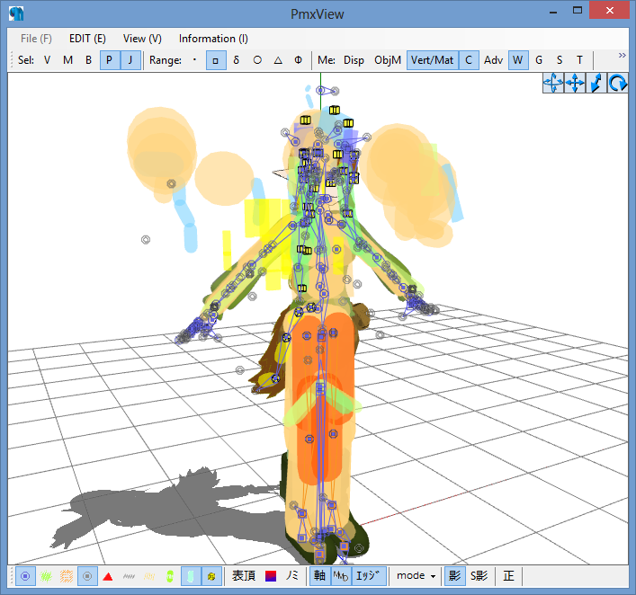This screenshot has height=595, width=636.
Task: Open the File (F) menu
Action: [36, 39]
